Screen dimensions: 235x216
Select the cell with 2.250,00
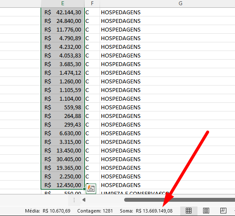pyautogui.click(x=63, y=176)
